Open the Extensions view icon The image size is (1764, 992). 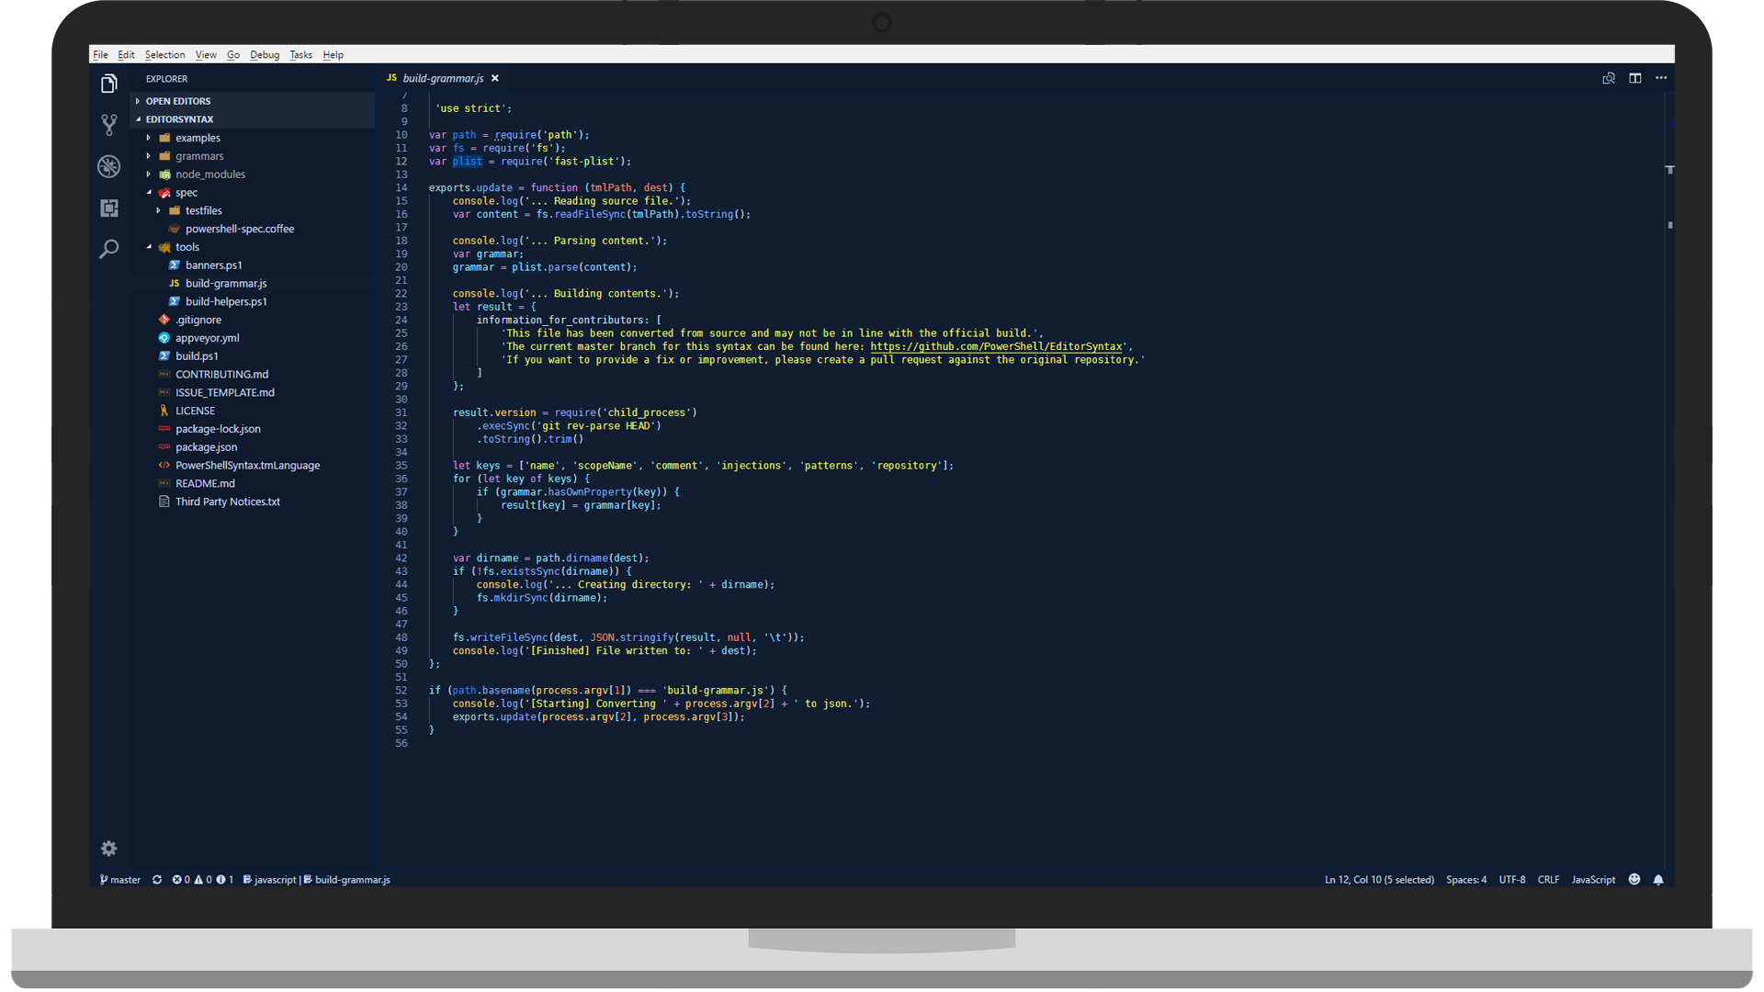tap(109, 209)
